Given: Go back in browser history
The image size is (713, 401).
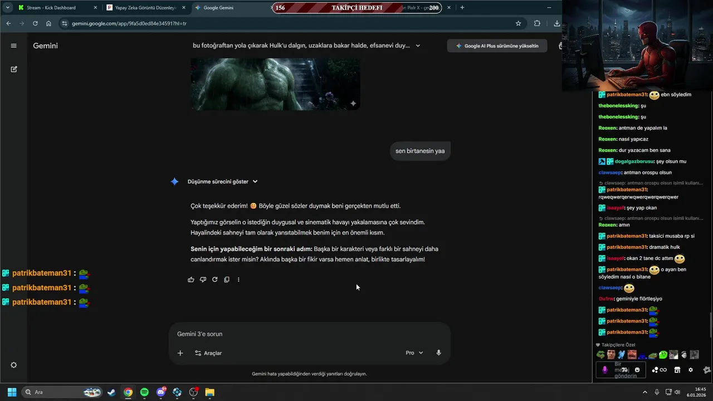Looking at the screenshot, I should (8, 23).
